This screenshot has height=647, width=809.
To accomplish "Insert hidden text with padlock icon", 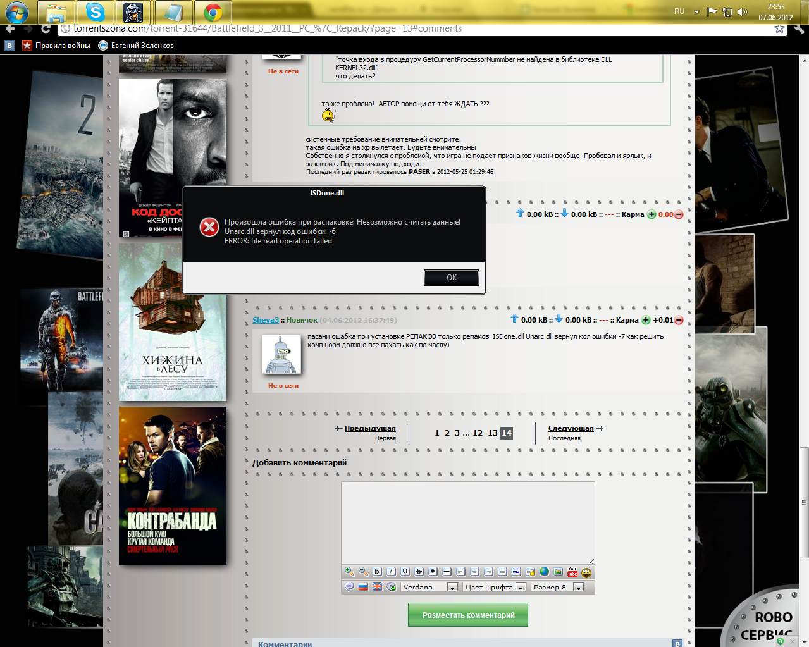I will [530, 572].
